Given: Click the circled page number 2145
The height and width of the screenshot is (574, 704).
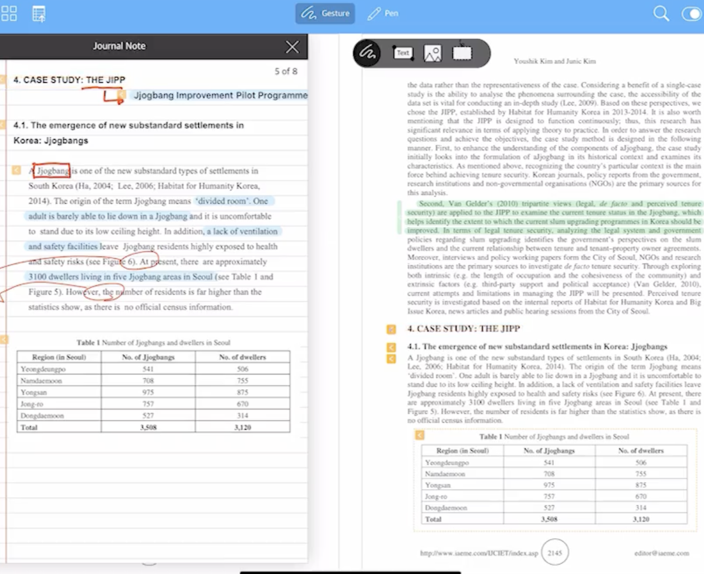Looking at the screenshot, I should point(555,553).
